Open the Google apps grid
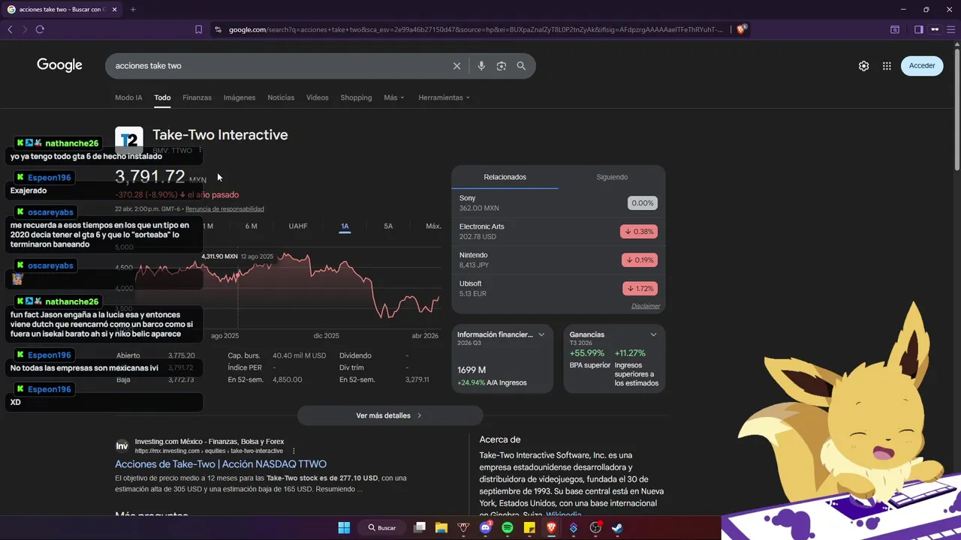Screen dimensions: 961x540 click(887, 66)
